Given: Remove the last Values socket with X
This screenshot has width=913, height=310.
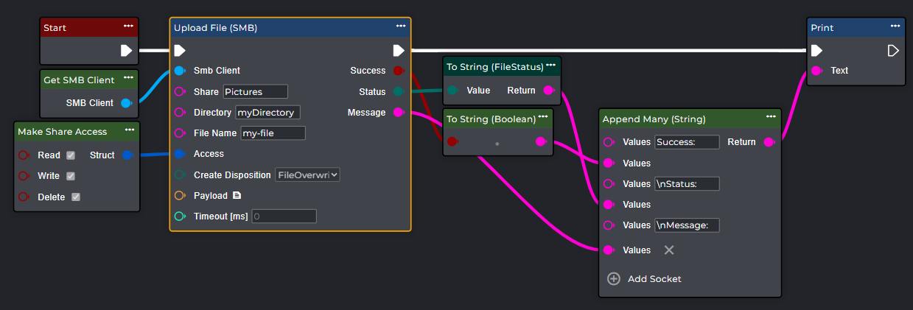Looking at the screenshot, I should coord(669,250).
